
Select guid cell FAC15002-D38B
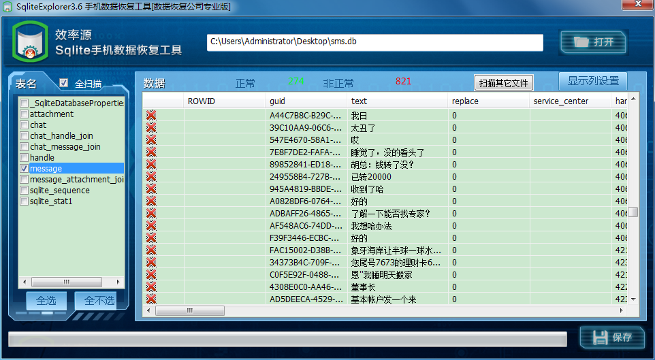[x=306, y=250]
